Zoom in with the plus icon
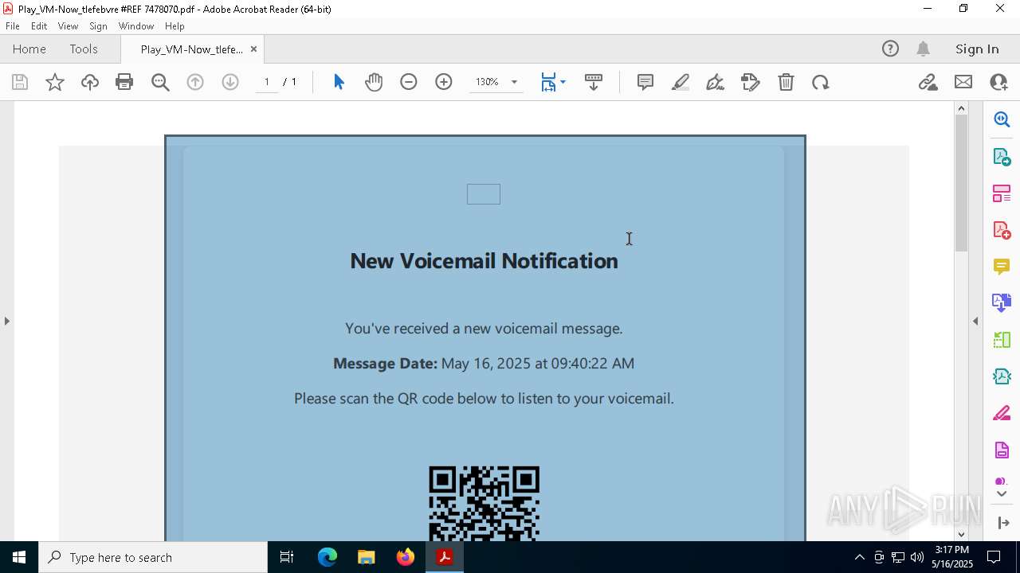 [x=444, y=82]
